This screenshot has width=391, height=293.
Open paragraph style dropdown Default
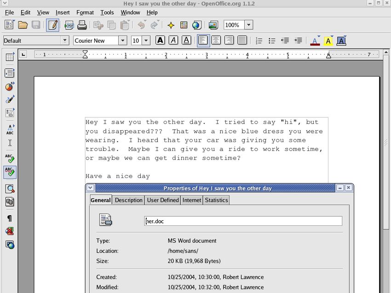[64, 40]
